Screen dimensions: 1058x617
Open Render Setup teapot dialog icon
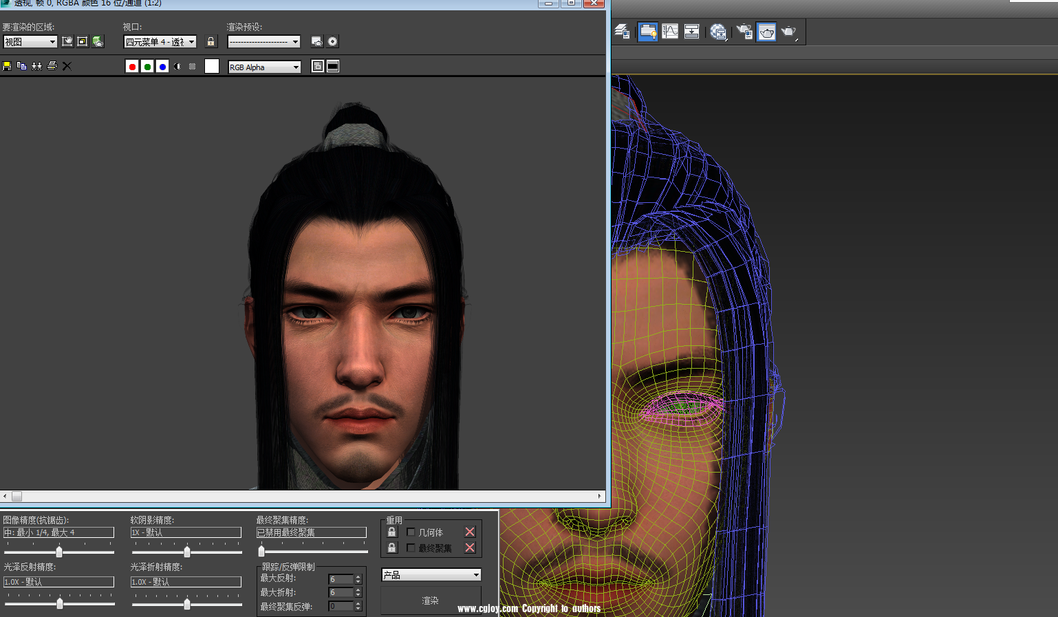tap(744, 32)
